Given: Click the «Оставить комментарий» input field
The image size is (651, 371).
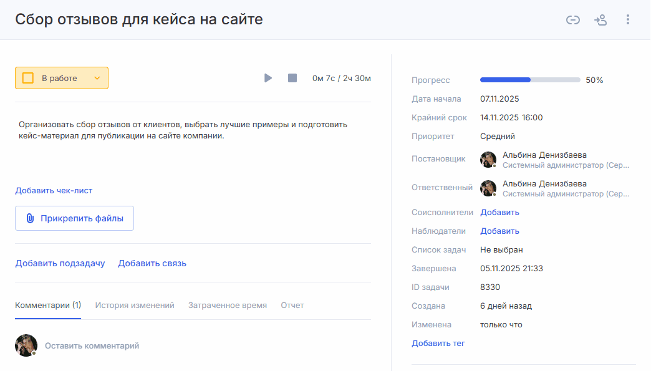Looking at the screenshot, I should point(92,345).
